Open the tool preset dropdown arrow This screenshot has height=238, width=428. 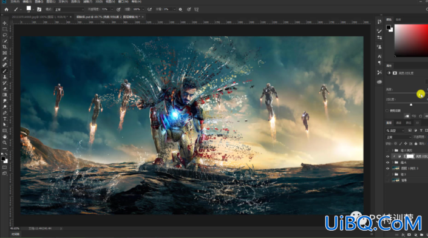click(x=21, y=10)
